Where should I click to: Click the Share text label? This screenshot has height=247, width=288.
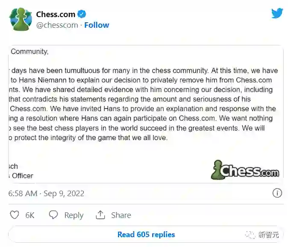[x=120, y=215]
